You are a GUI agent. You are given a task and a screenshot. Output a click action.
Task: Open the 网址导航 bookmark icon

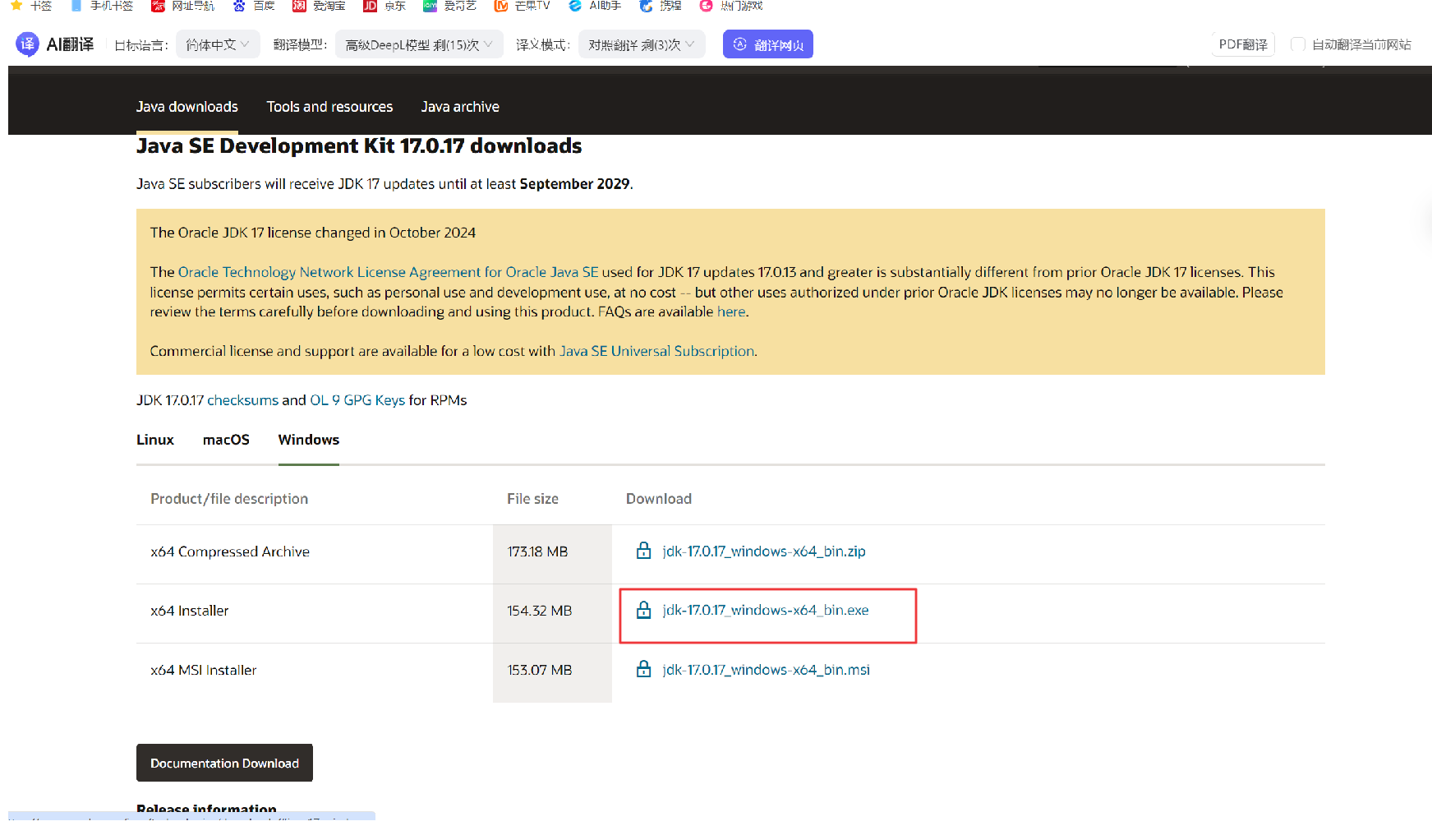[x=158, y=5]
